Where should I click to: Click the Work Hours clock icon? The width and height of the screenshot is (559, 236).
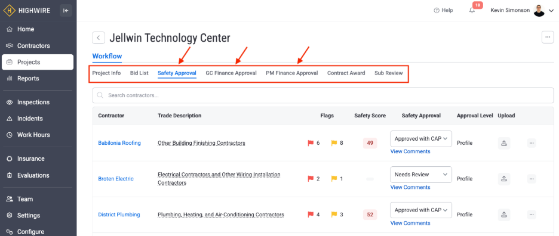click(x=10, y=135)
